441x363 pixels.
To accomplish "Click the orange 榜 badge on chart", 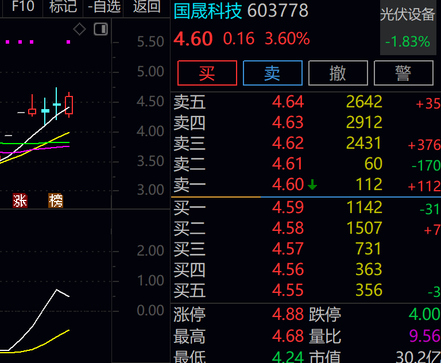I will point(56,200).
